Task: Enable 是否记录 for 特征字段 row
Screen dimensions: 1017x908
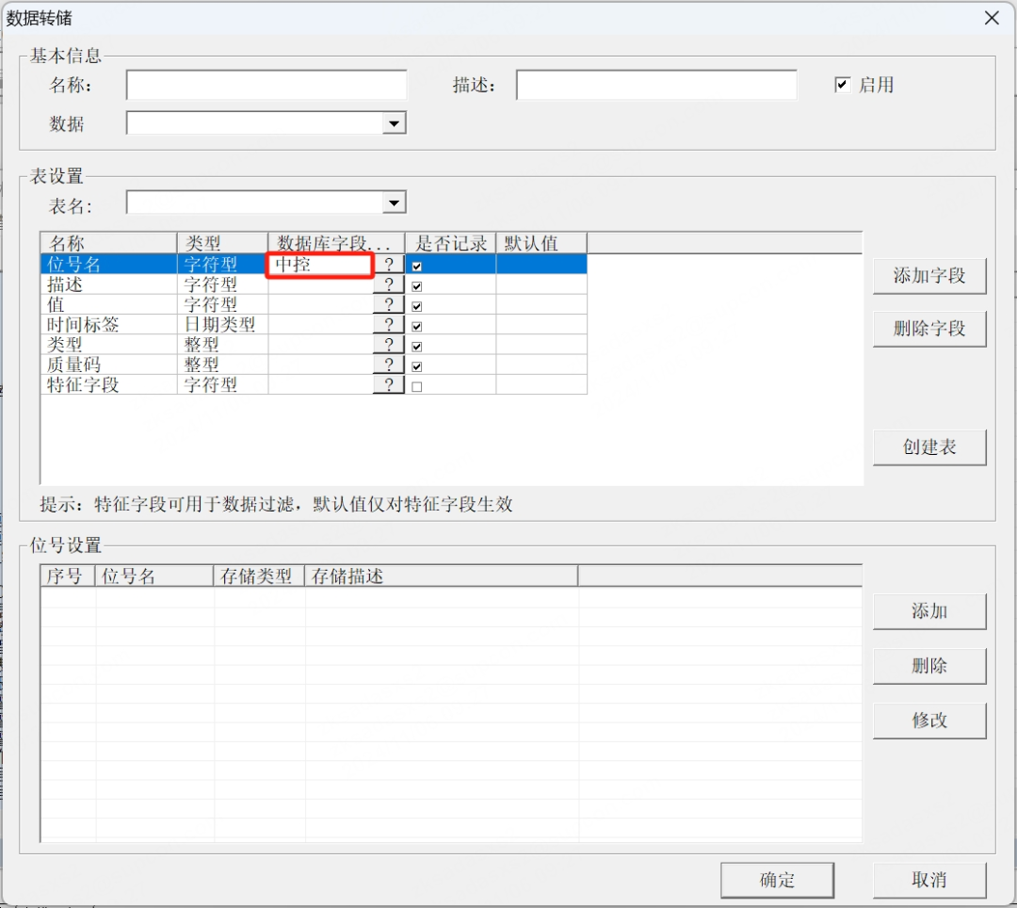Action: tap(416, 386)
